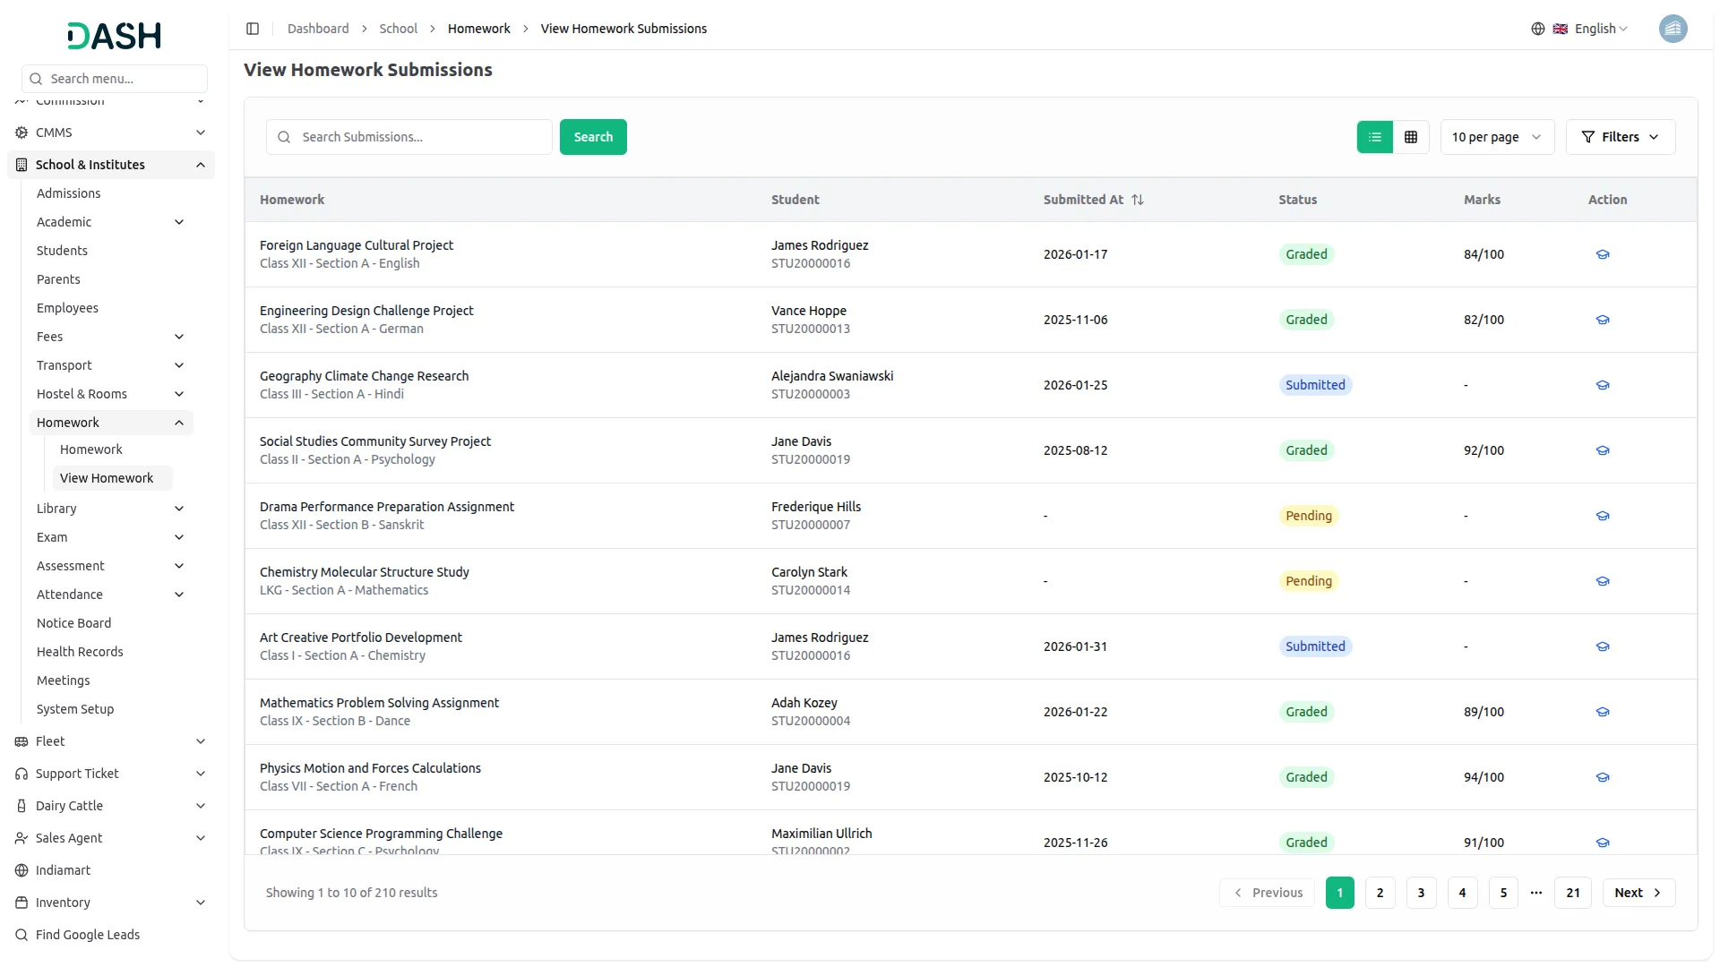1720x967 pixels.
Task: Open Notice Board in sidebar
Action: coord(73,623)
